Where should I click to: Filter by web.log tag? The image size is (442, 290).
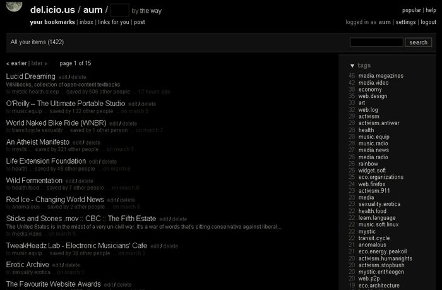pos(368,110)
